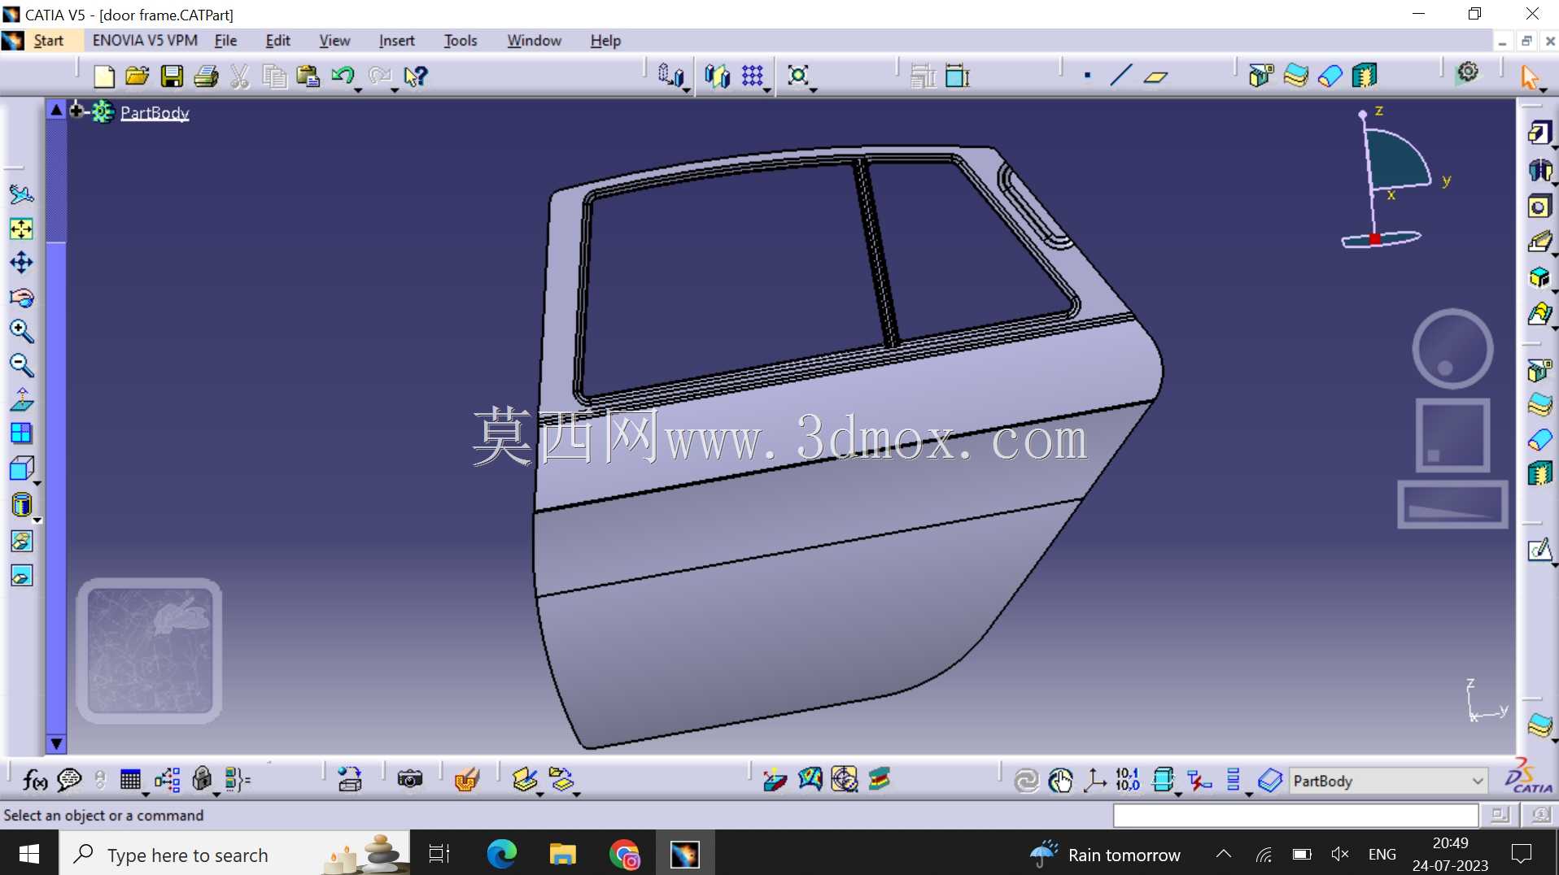This screenshot has height=875, width=1559.
Task: Toggle the Sketcher icon on right toolbar
Action: [x=1539, y=551]
